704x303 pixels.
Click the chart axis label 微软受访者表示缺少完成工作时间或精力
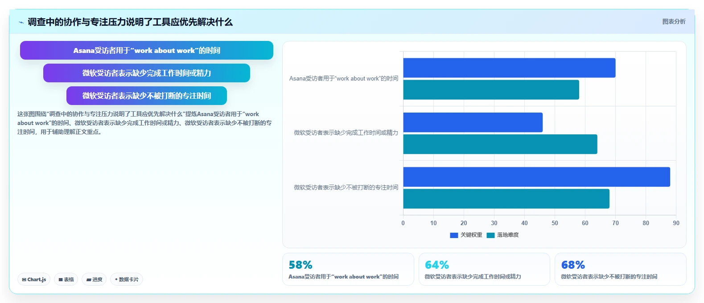[346, 133]
